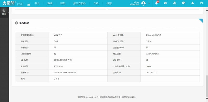Go to the home icon in header

pyautogui.click(x=165, y=3)
